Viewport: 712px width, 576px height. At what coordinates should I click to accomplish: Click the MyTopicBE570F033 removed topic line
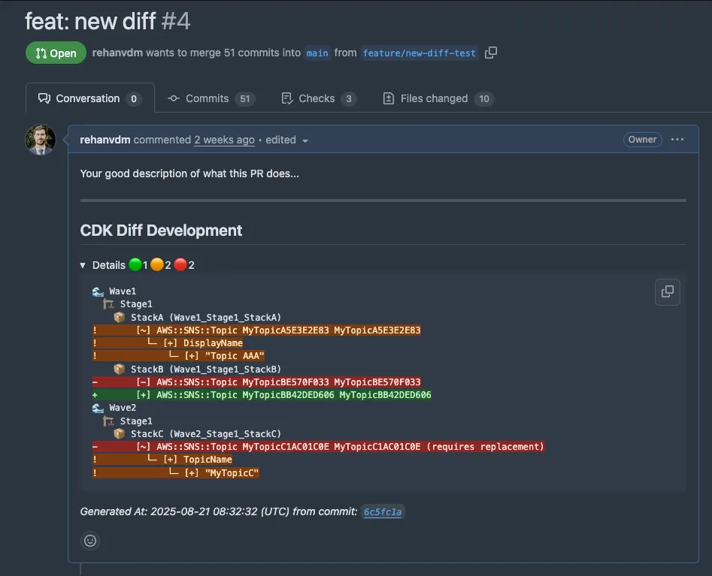pyautogui.click(x=256, y=382)
